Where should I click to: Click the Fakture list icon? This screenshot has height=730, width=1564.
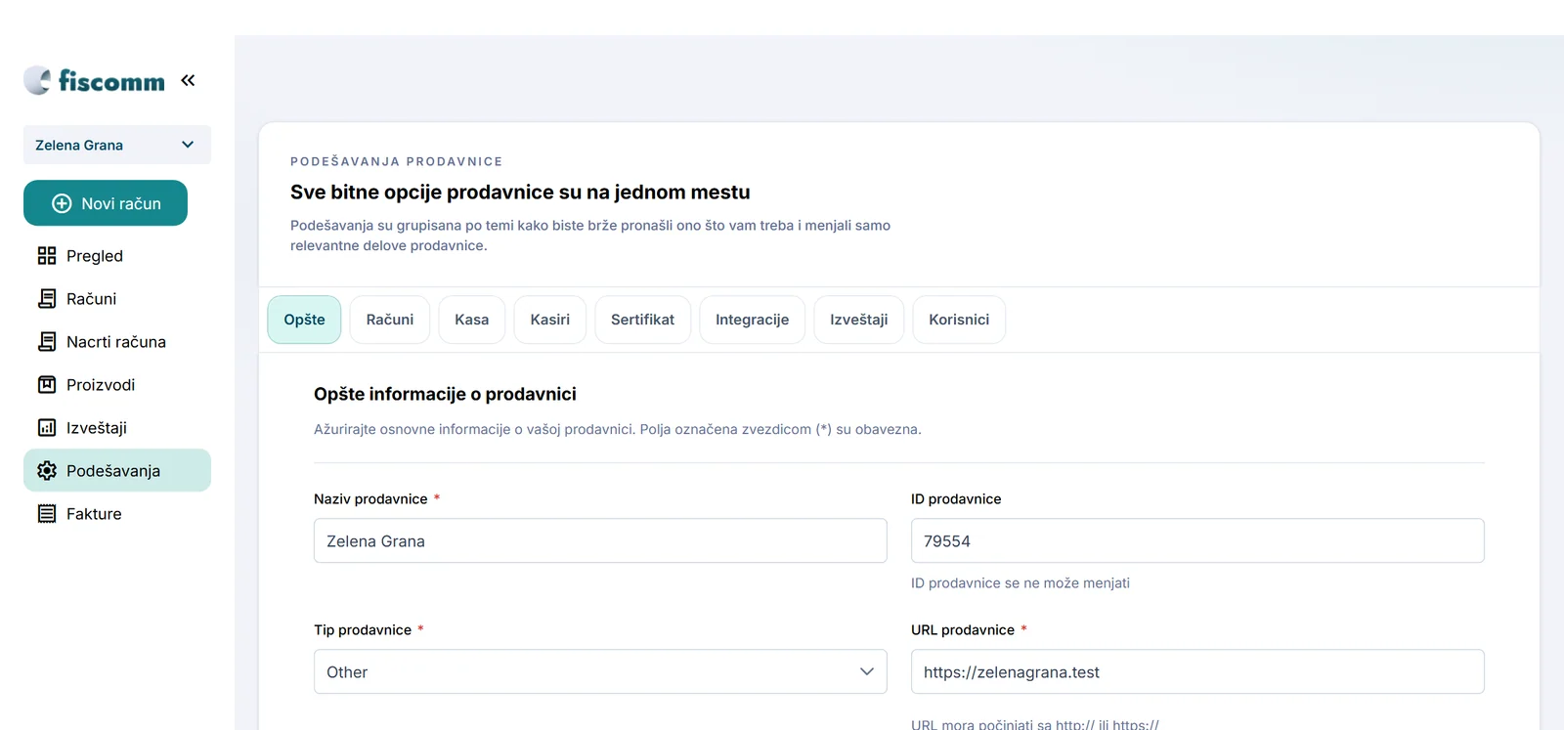[x=47, y=514]
